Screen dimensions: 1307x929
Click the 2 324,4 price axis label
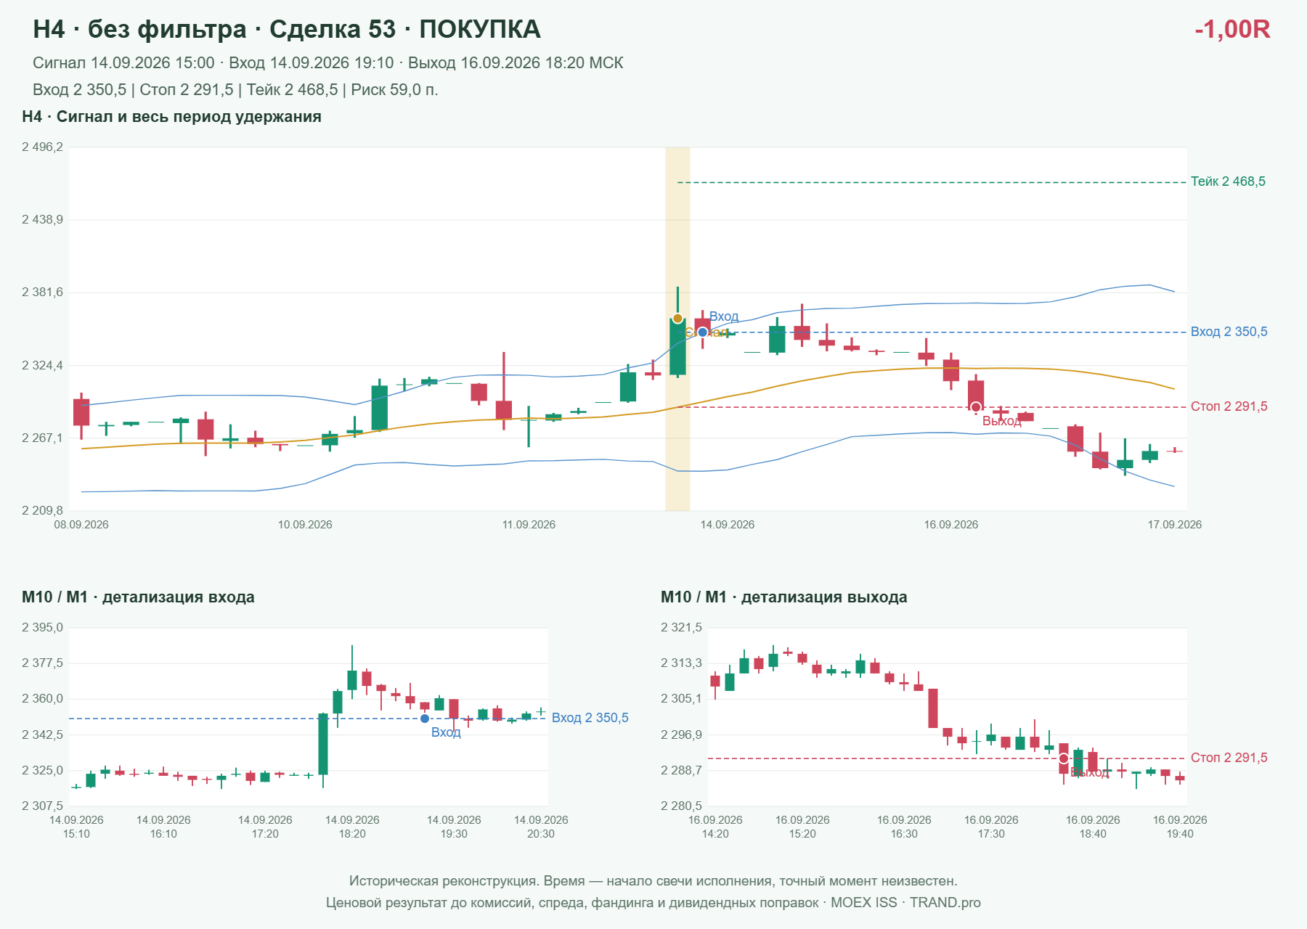(x=42, y=366)
